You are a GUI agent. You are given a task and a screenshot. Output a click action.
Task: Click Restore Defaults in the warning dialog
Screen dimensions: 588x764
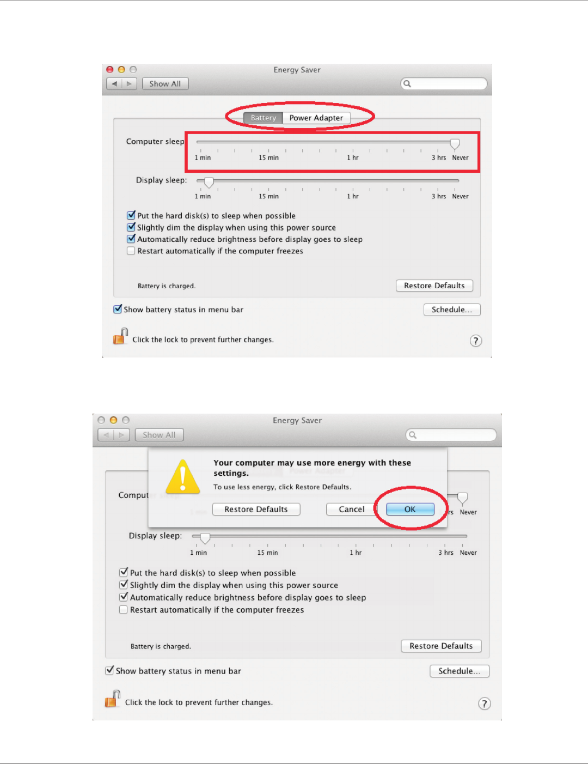point(256,509)
